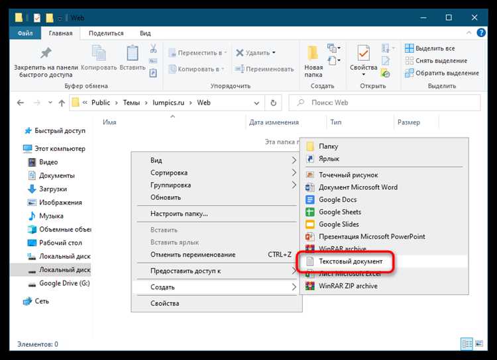The width and height of the screenshot is (497, 360).
Task: Select Text Document in Create submenu
Action: click(350, 261)
